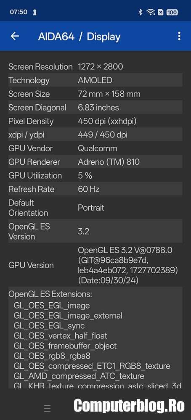The height and width of the screenshot is (420, 191).
Task: Select the Refresh Rate 60 Hz row
Action: (x=95, y=189)
